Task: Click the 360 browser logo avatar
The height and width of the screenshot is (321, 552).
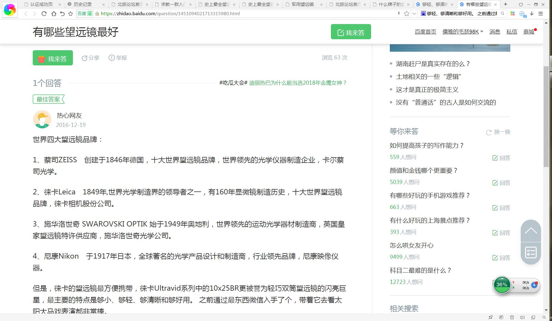Action: tap(10, 9)
